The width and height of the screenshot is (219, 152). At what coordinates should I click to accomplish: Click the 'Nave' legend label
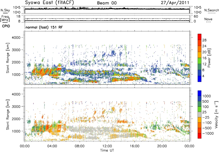click(x=208, y=19)
